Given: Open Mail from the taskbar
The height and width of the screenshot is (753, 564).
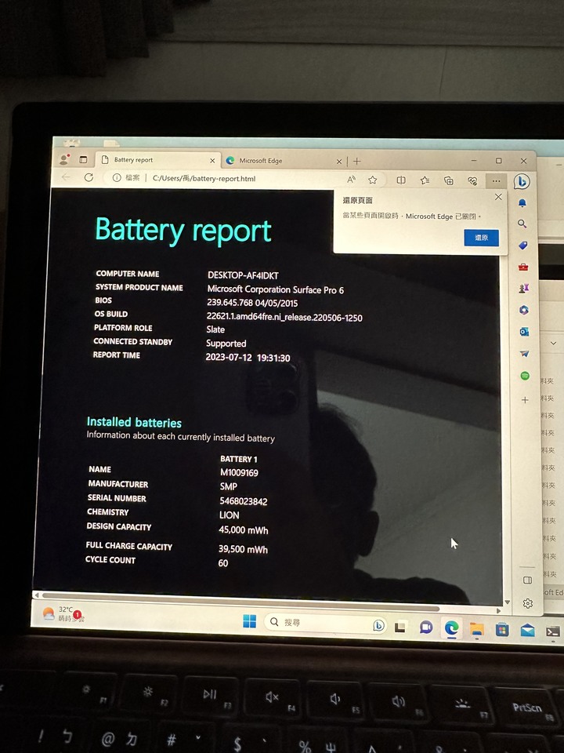Looking at the screenshot, I should point(527,630).
